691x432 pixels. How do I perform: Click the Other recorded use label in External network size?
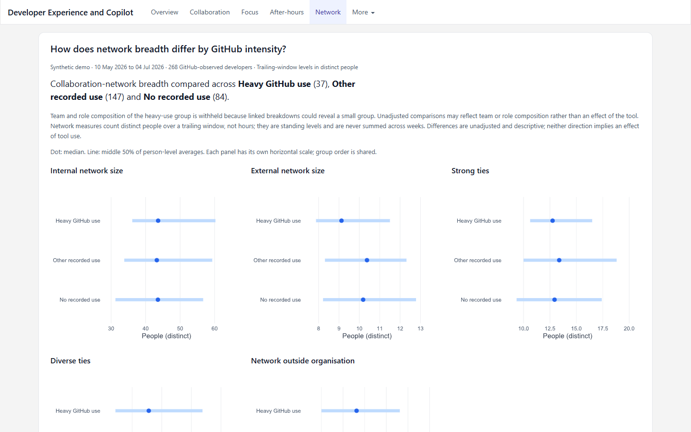277,260
